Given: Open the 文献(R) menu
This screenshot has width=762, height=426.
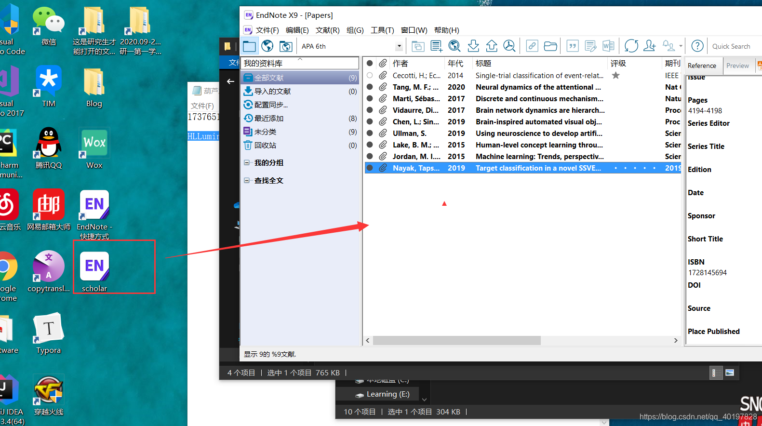Looking at the screenshot, I should click(327, 30).
